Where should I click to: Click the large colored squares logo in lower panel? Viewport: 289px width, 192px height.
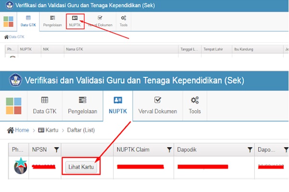click(13, 106)
